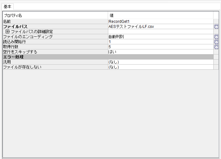The width and height of the screenshot is (221, 159).
Task: Select the 空行をスキップする property label
Action: (20, 52)
